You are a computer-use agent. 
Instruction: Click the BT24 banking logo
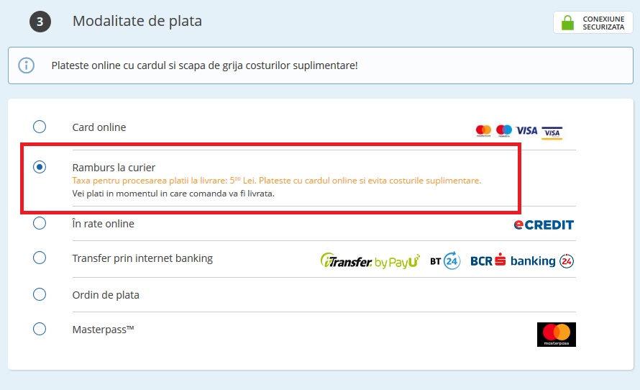pos(444,260)
